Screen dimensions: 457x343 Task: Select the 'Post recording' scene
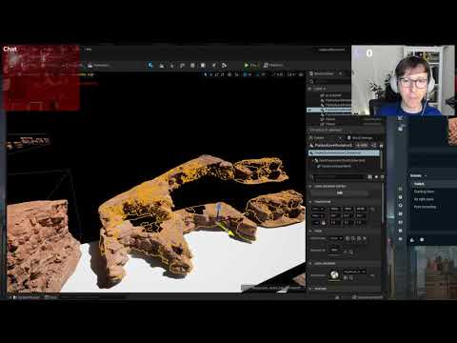click(x=425, y=207)
